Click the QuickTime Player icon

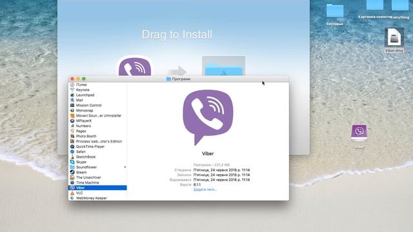pyautogui.click(x=72, y=146)
